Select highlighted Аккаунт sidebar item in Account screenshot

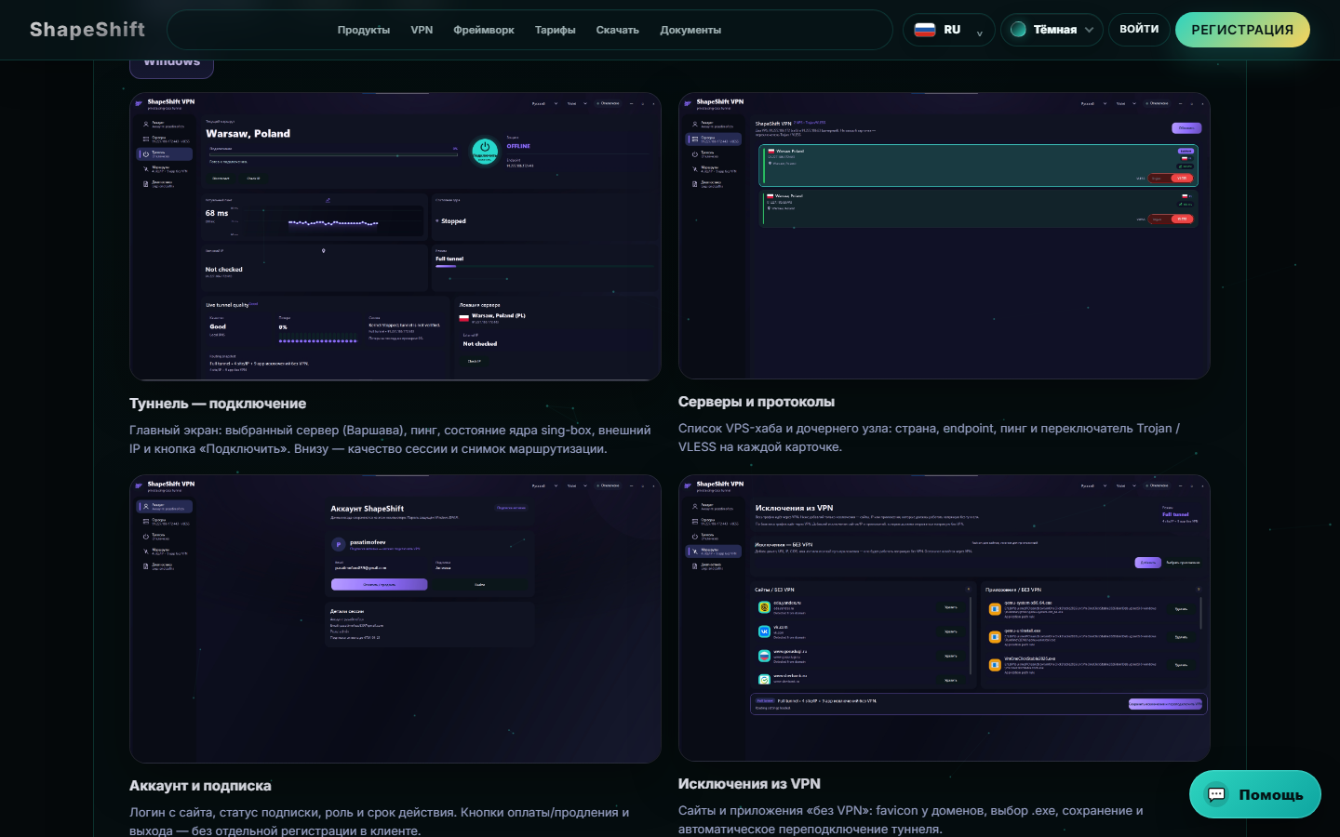165,507
